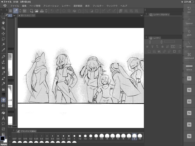195x146 pixels.
Task: Click up-down arrows beside the highlighted drawing icon
Action: (x=20, y=11)
